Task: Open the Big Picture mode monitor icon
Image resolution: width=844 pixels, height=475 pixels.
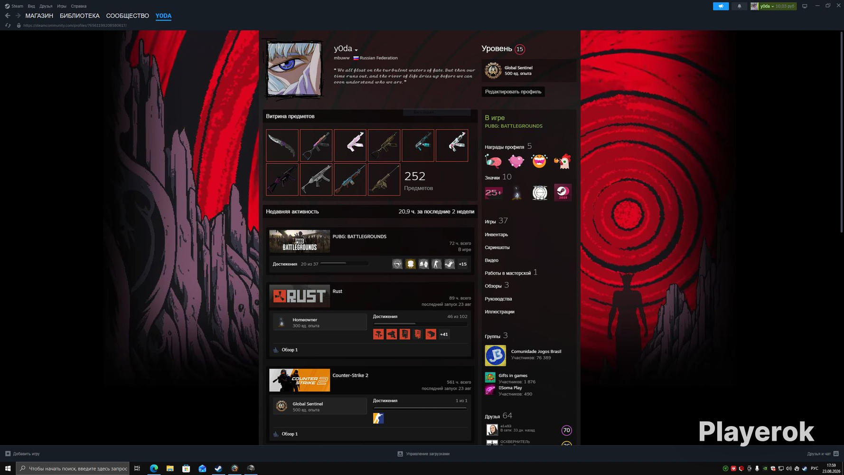Action: tap(805, 6)
